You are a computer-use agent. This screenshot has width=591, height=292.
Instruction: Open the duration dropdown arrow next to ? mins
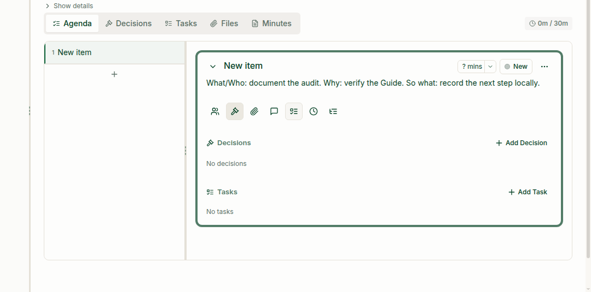pyautogui.click(x=490, y=67)
